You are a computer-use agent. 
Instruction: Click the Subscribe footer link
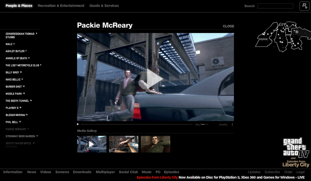coord(272,172)
